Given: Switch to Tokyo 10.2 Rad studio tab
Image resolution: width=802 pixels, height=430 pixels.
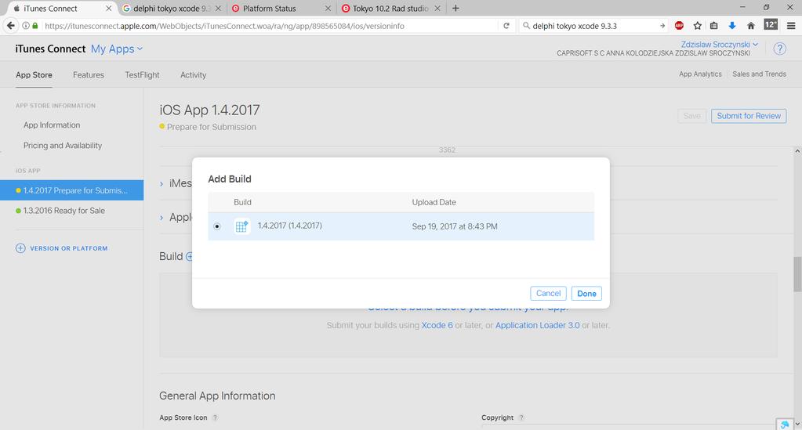Looking at the screenshot, I should coord(390,8).
